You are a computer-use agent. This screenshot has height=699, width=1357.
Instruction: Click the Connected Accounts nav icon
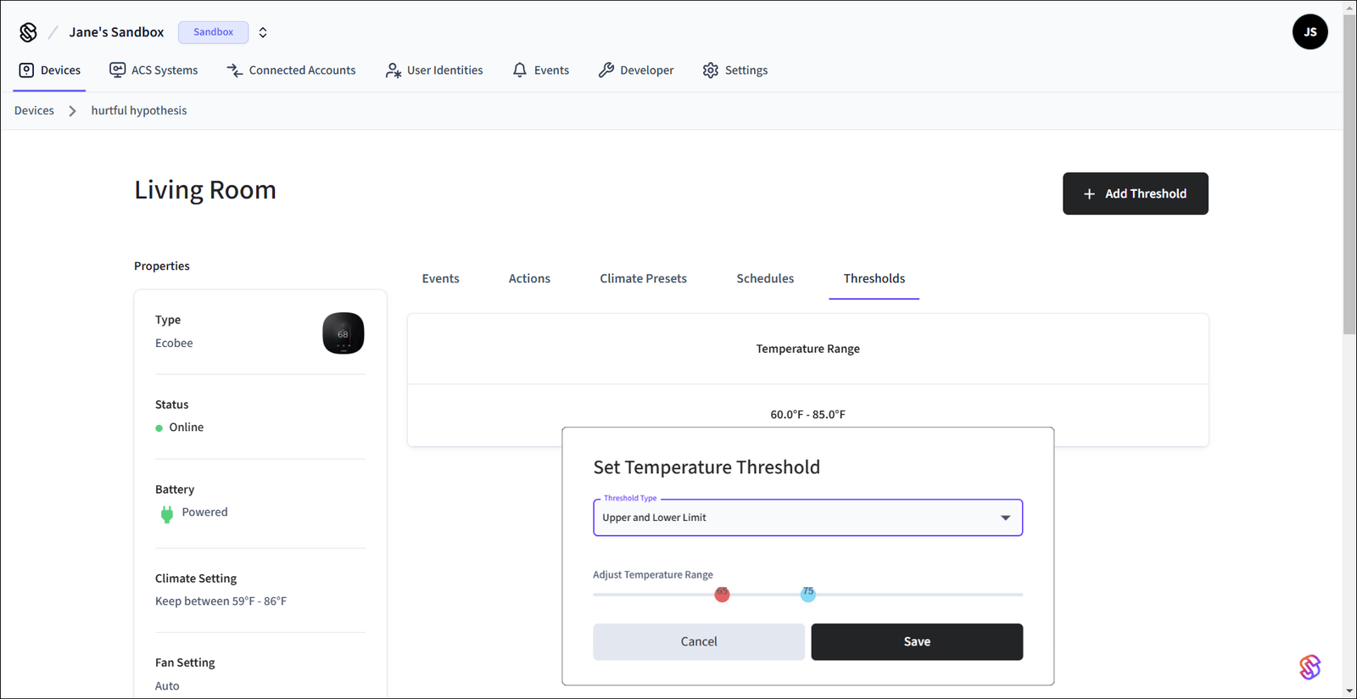point(235,70)
